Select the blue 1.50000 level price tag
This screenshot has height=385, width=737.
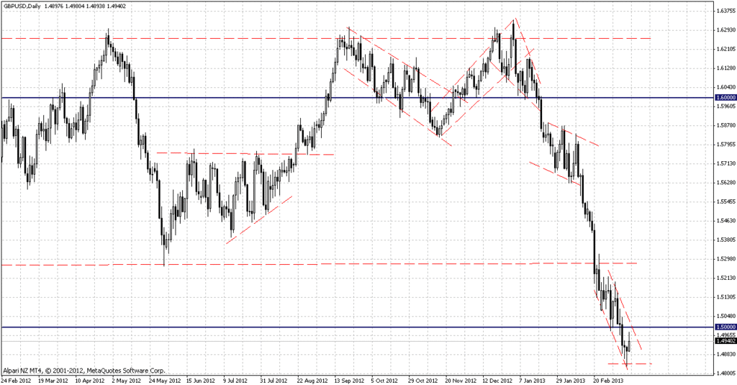click(725, 327)
